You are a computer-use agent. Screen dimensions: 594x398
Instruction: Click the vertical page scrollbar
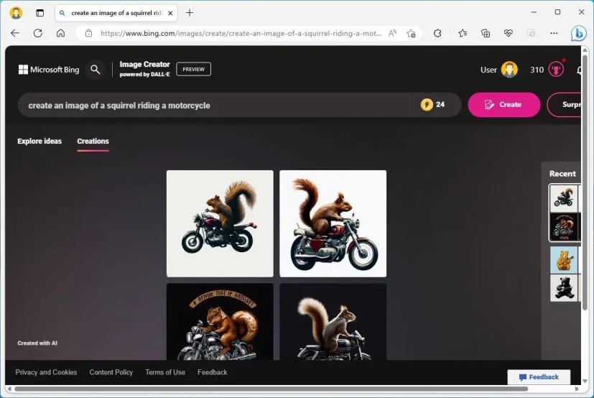585,182
